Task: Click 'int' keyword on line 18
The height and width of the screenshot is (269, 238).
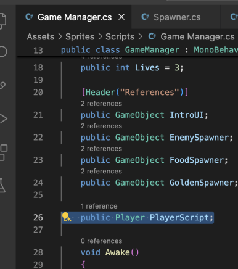Action: tap(123, 68)
